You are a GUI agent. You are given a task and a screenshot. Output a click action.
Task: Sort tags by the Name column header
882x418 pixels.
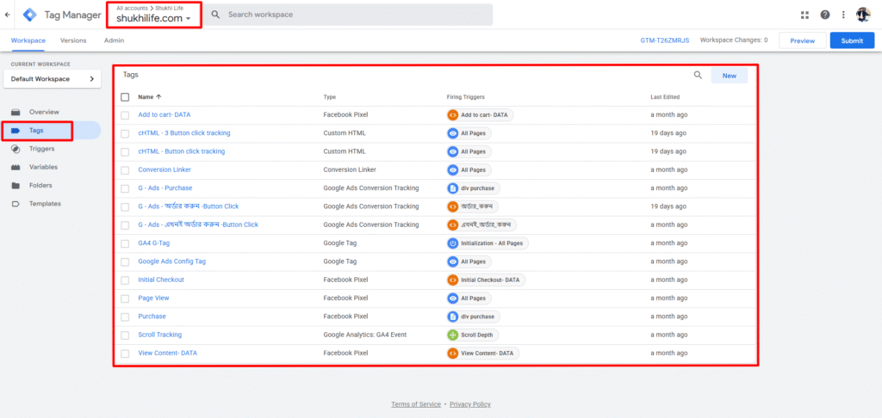click(x=150, y=96)
